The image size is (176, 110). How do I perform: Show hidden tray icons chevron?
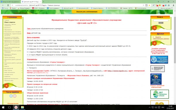point(150,107)
